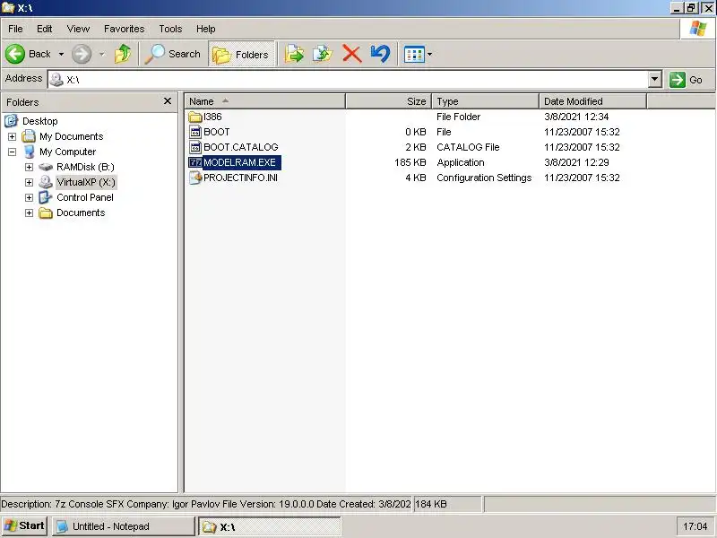This screenshot has height=538, width=717.
Task: Go up one folder level
Action: 123,54
